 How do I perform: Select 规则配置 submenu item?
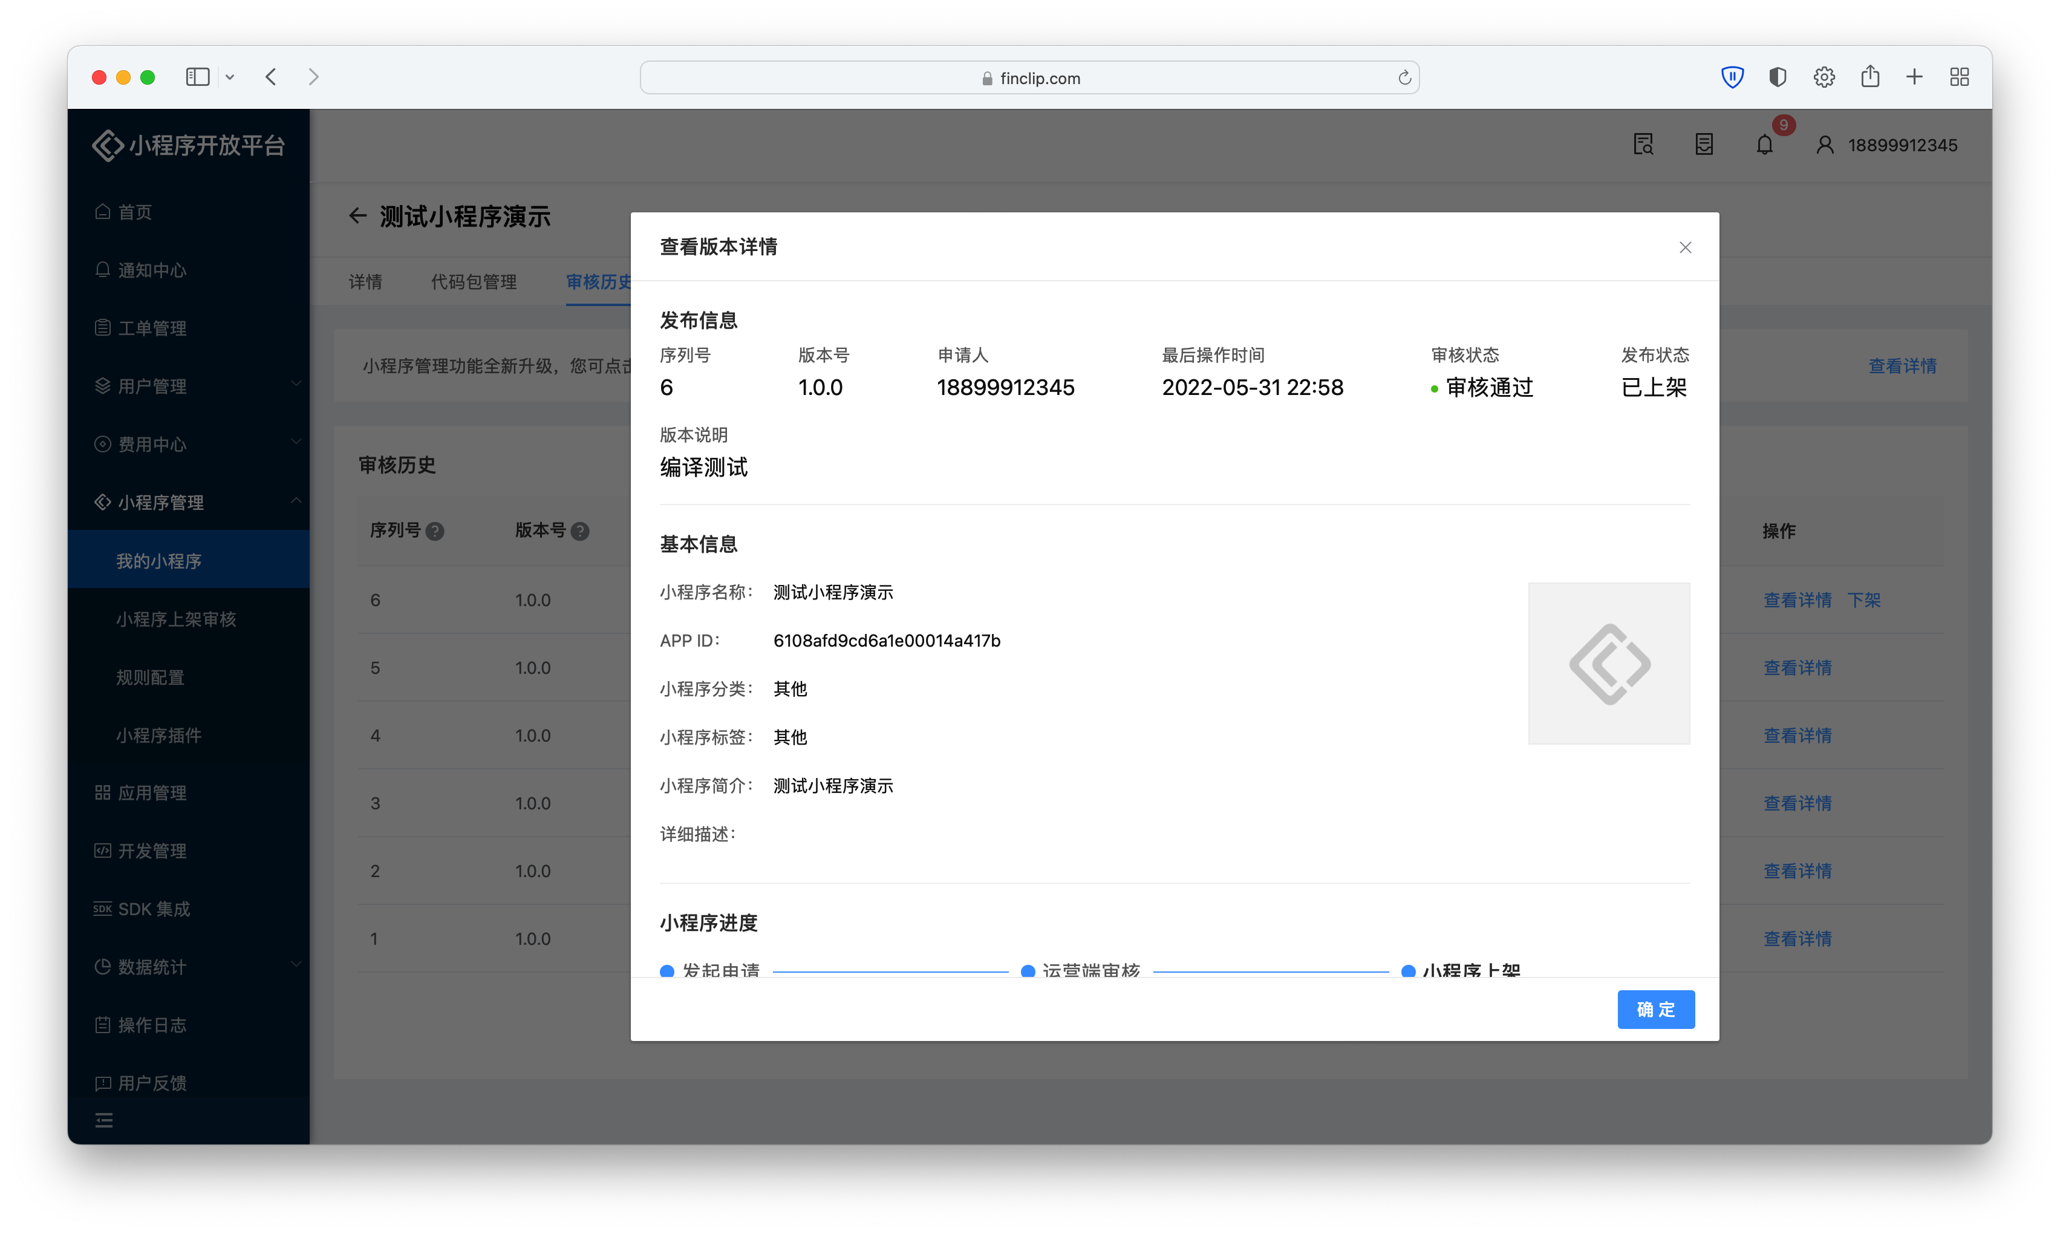[x=188, y=677]
